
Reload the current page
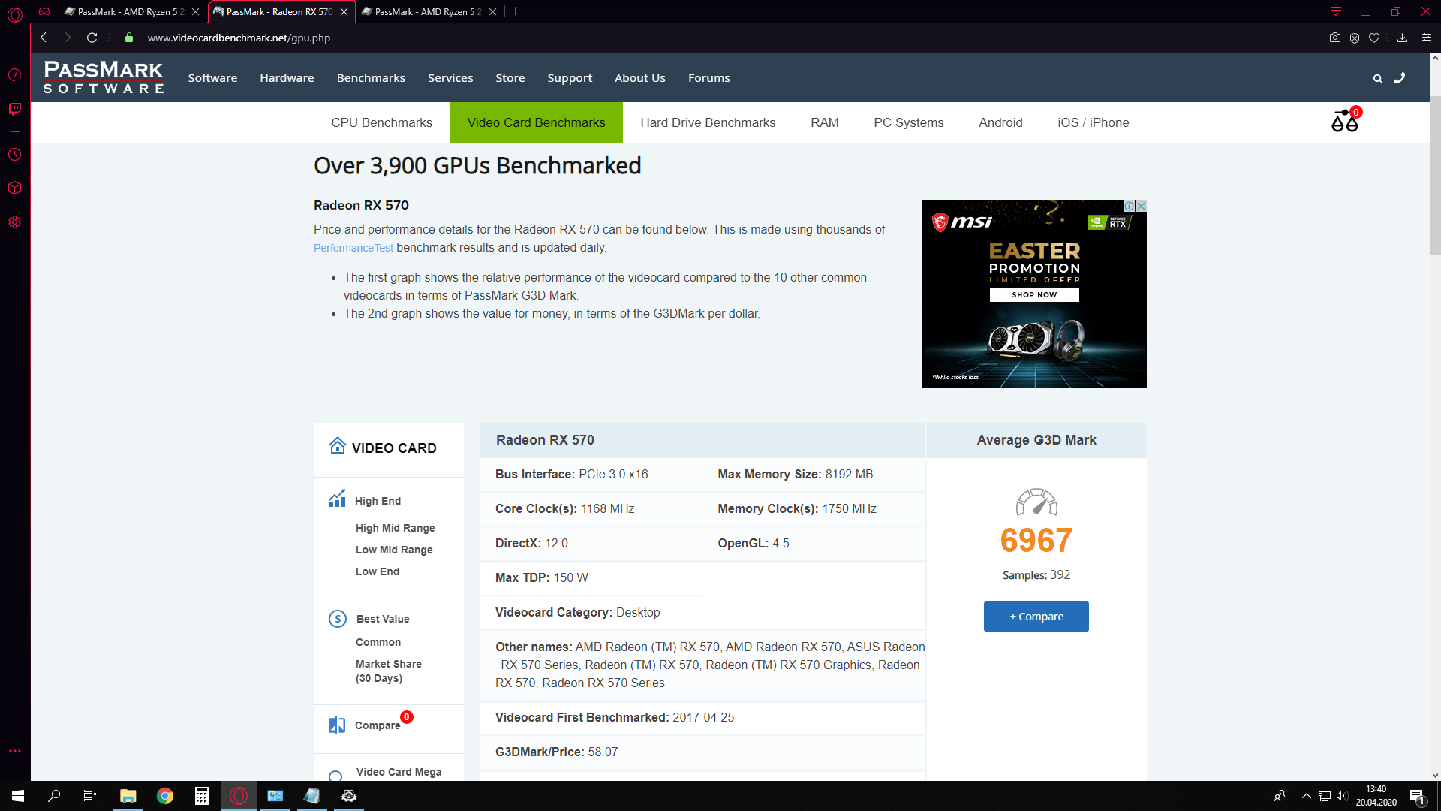(92, 38)
